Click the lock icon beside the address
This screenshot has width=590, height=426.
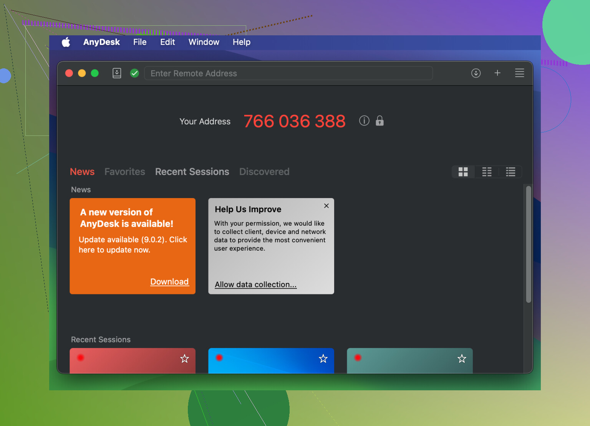pos(380,121)
